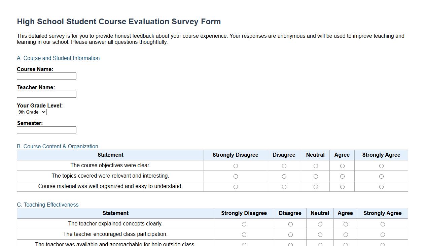Click the Semester input field
This screenshot has height=246, width=425.
click(46, 130)
